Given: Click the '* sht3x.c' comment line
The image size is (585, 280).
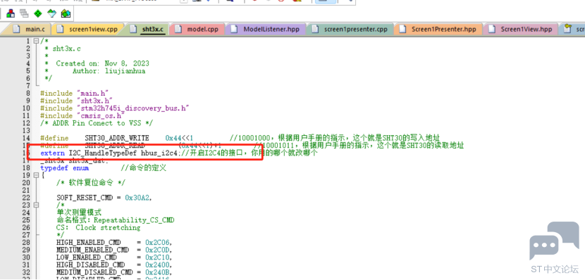Looking at the screenshot, I should 62,49.
